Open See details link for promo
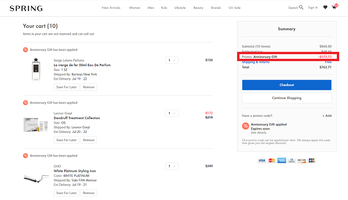This screenshot has width=348, height=200. 259,133
